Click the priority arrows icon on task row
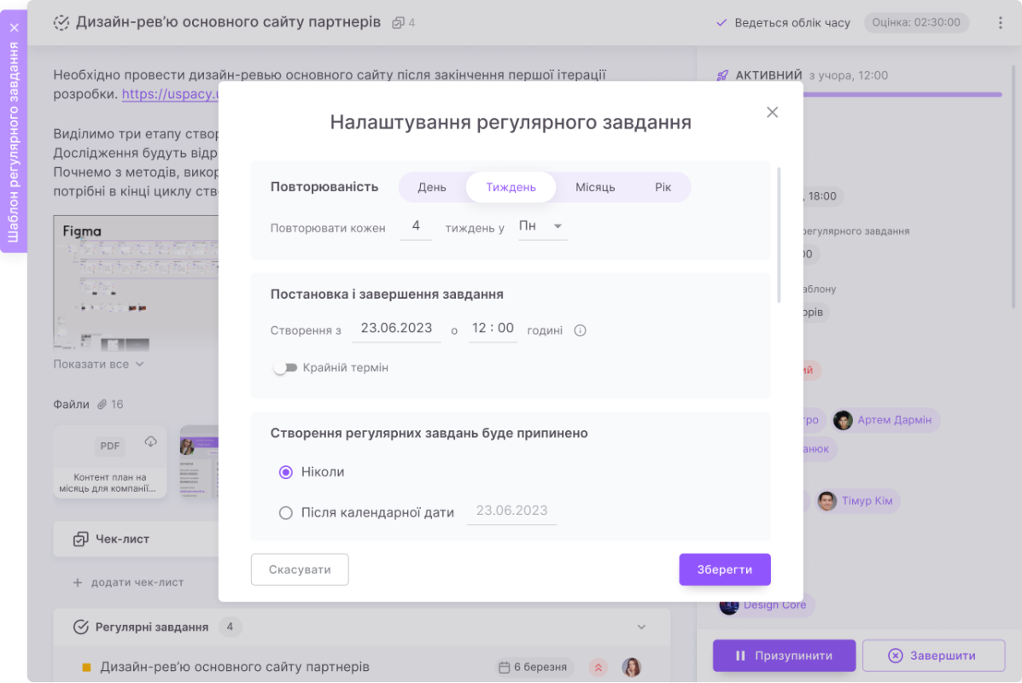 pyautogui.click(x=598, y=668)
